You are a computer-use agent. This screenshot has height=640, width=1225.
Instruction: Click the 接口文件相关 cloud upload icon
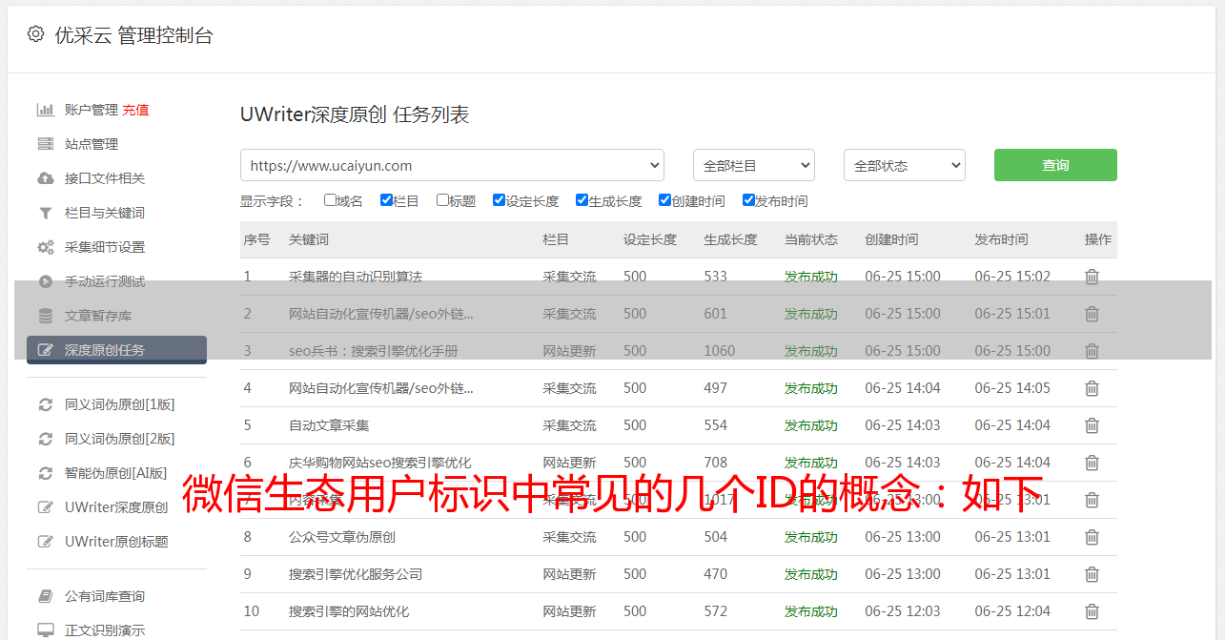coord(45,178)
